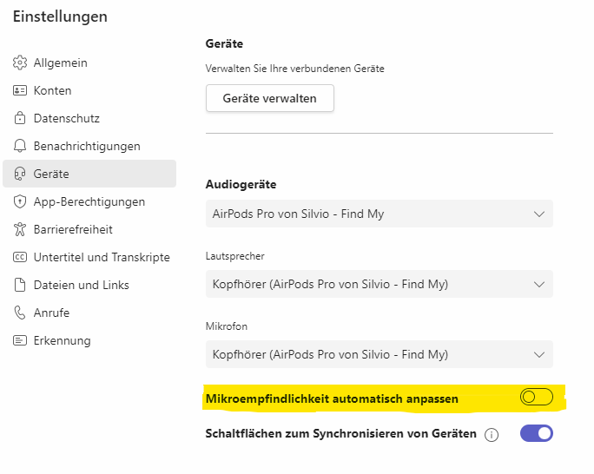
Task: Go to the Erkennung settings section
Action: 62,340
